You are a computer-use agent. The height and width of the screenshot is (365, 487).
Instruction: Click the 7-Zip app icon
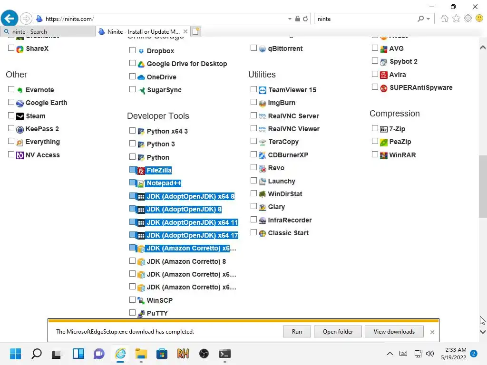click(x=384, y=129)
